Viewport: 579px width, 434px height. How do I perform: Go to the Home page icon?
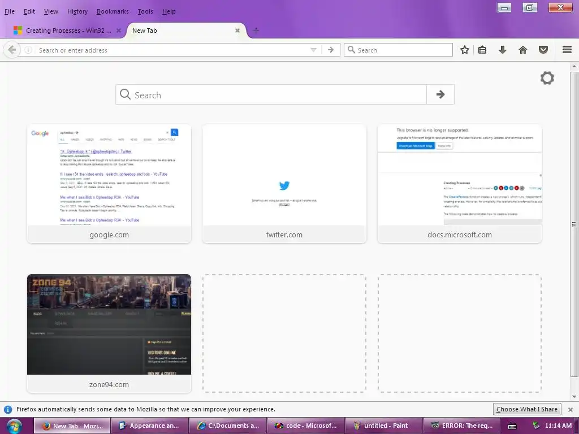(x=523, y=50)
